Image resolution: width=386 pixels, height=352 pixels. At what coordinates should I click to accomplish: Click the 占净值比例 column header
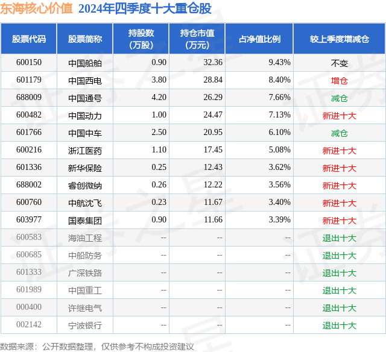(x=259, y=39)
